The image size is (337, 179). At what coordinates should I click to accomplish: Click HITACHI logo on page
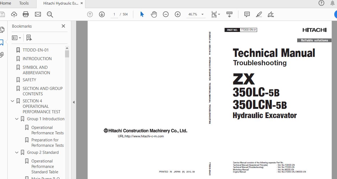point(315,30)
